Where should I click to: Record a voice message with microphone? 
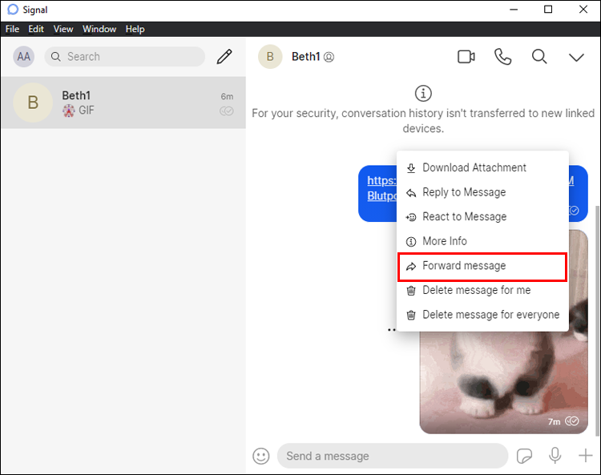pyautogui.click(x=555, y=456)
